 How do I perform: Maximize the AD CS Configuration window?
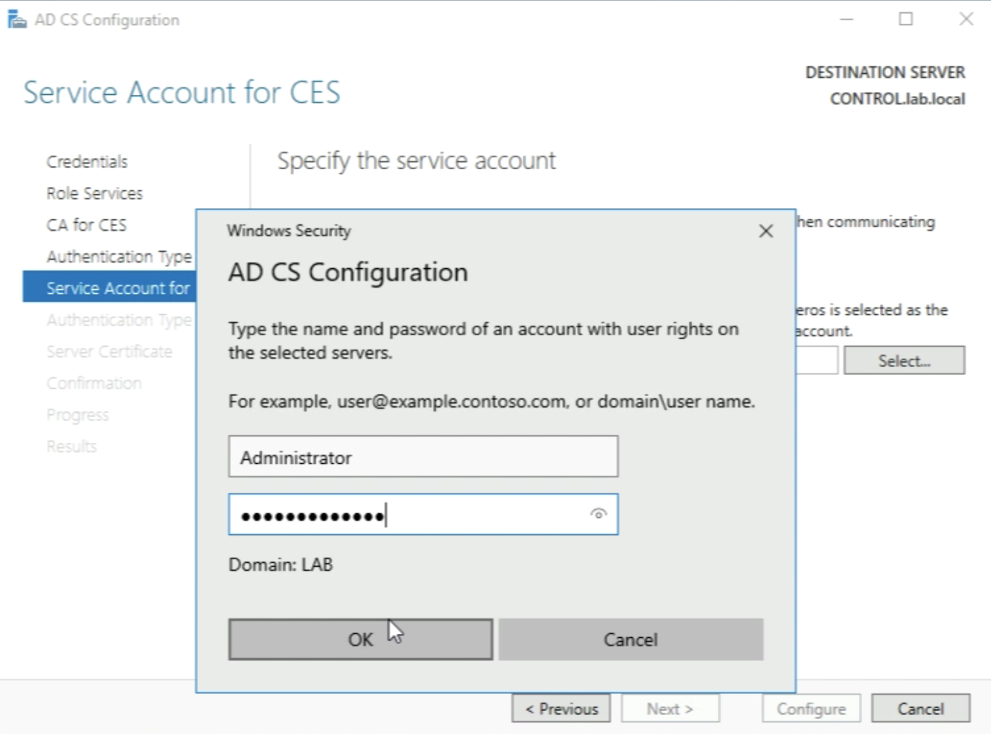(x=906, y=20)
